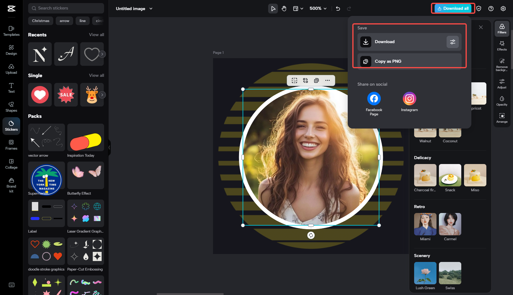Viewport: 513px width, 295px height.
Task: Click the Search stickers field
Action: coord(66,8)
